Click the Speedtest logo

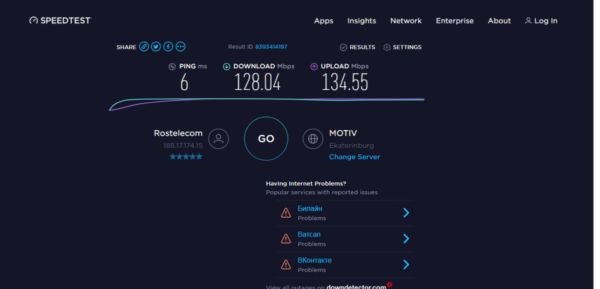[x=60, y=20]
